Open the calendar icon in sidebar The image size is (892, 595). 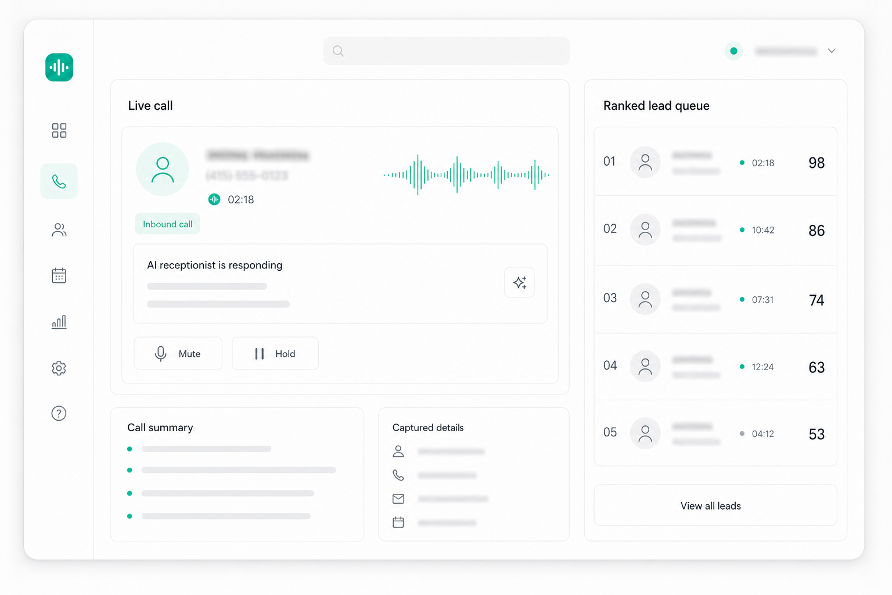tap(59, 275)
